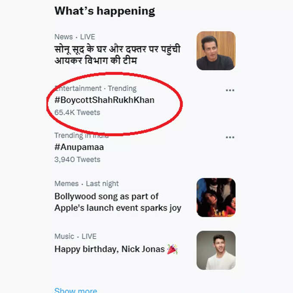Viewport: 293px width, 293px height.
Task: Open Bollywood song Apple launch event story
Action: tap(118, 202)
